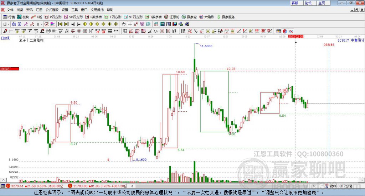Open the calendar icon
Screen dimensions: 365x196
[156, 24]
